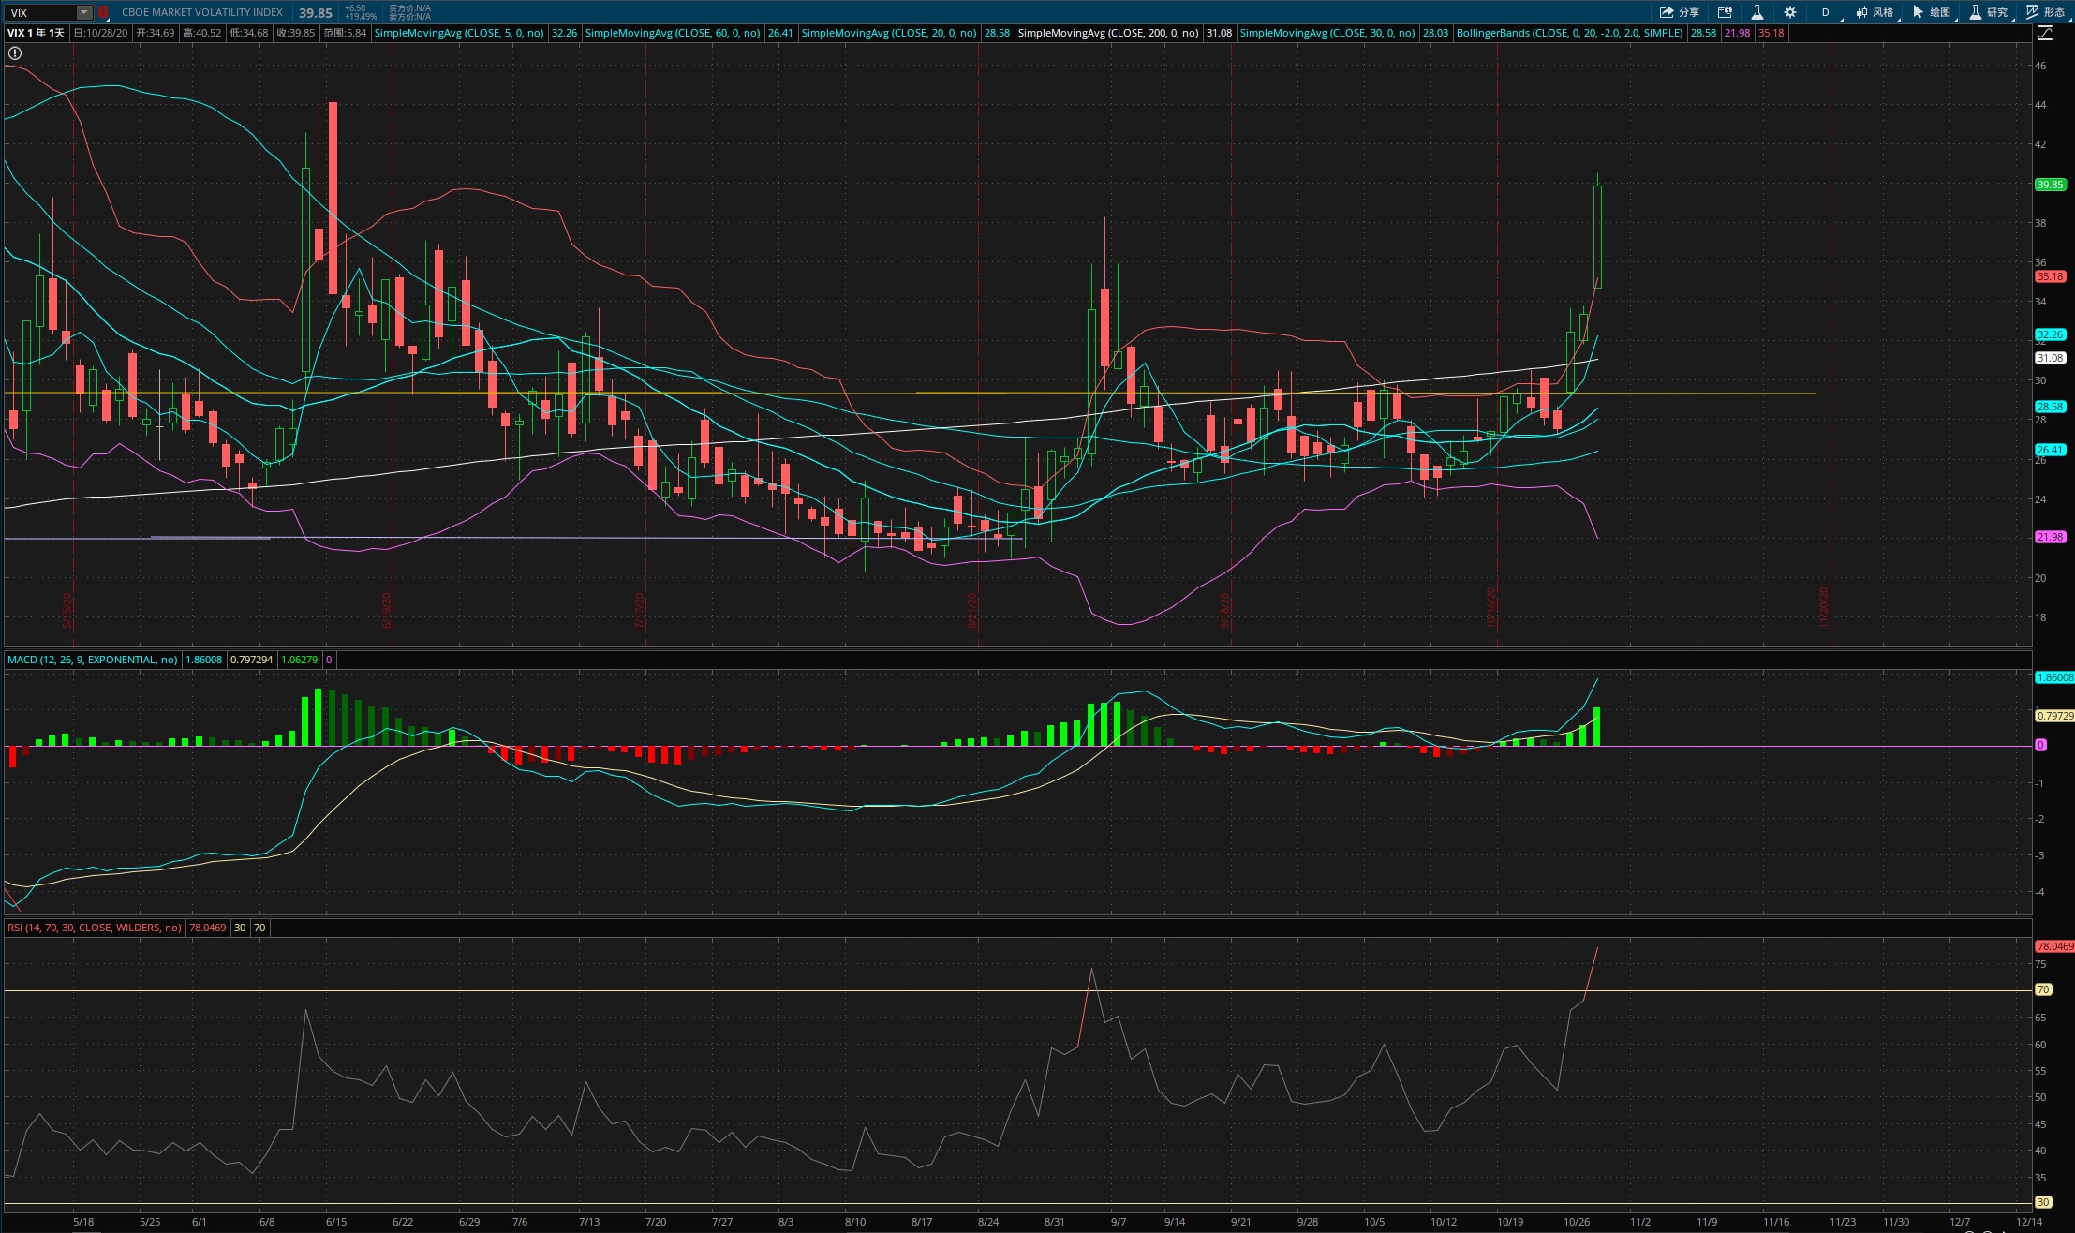
Task: Open the Drawings (绘图) menu
Action: pyautogui.click(x=1932, y=12)
